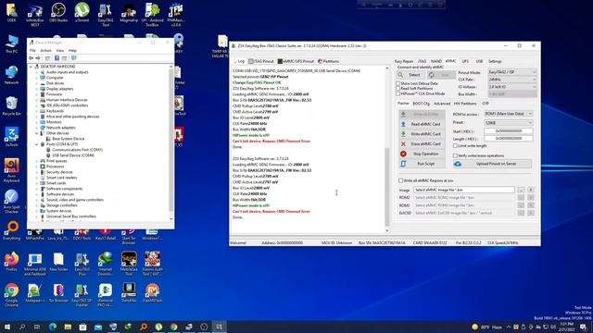Click the Write eMMC Card button

click(422, 134)
